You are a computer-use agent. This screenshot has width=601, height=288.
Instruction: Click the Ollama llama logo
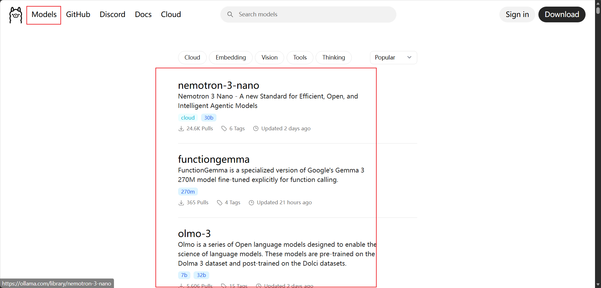click(x=15, y=15)
